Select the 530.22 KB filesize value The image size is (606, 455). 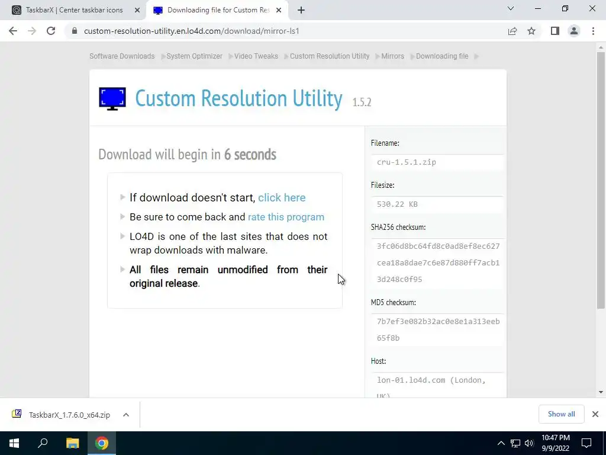(397, 204)
